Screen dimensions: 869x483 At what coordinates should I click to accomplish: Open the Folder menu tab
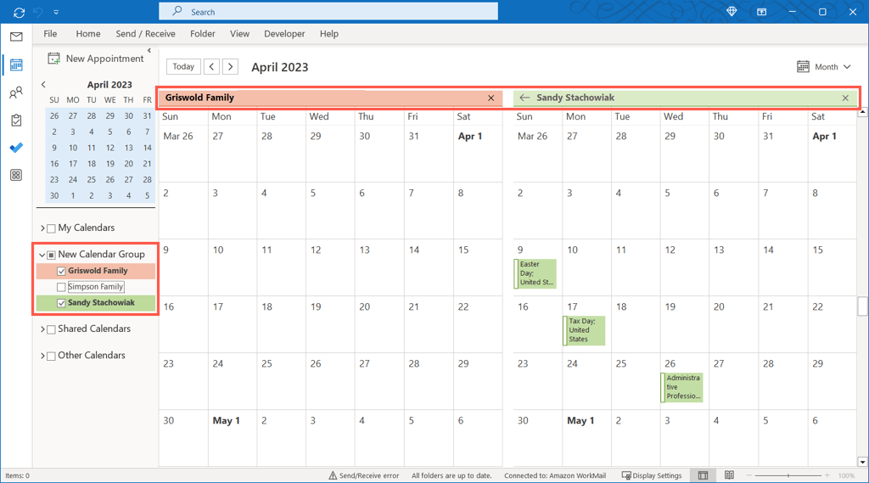click(202, 34)
